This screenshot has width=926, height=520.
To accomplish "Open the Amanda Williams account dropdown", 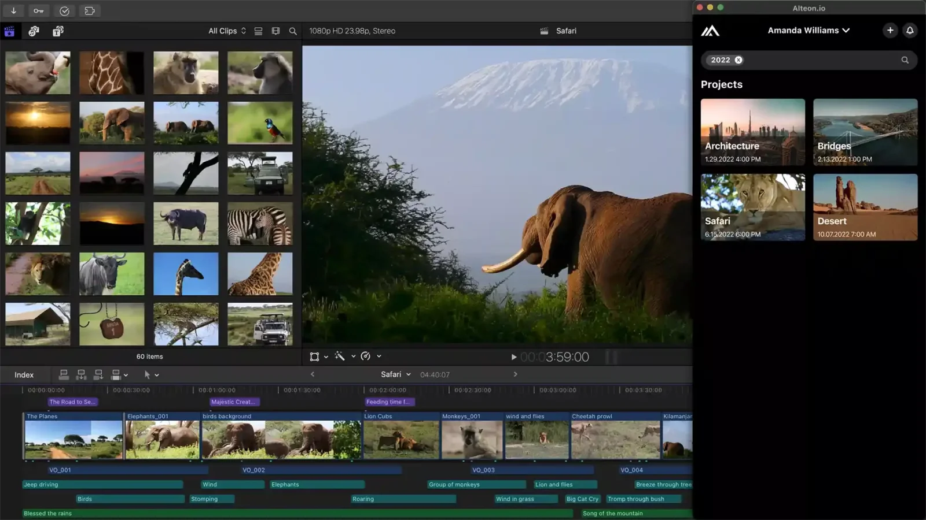I will pyautogui.click(x=809, y=30).
